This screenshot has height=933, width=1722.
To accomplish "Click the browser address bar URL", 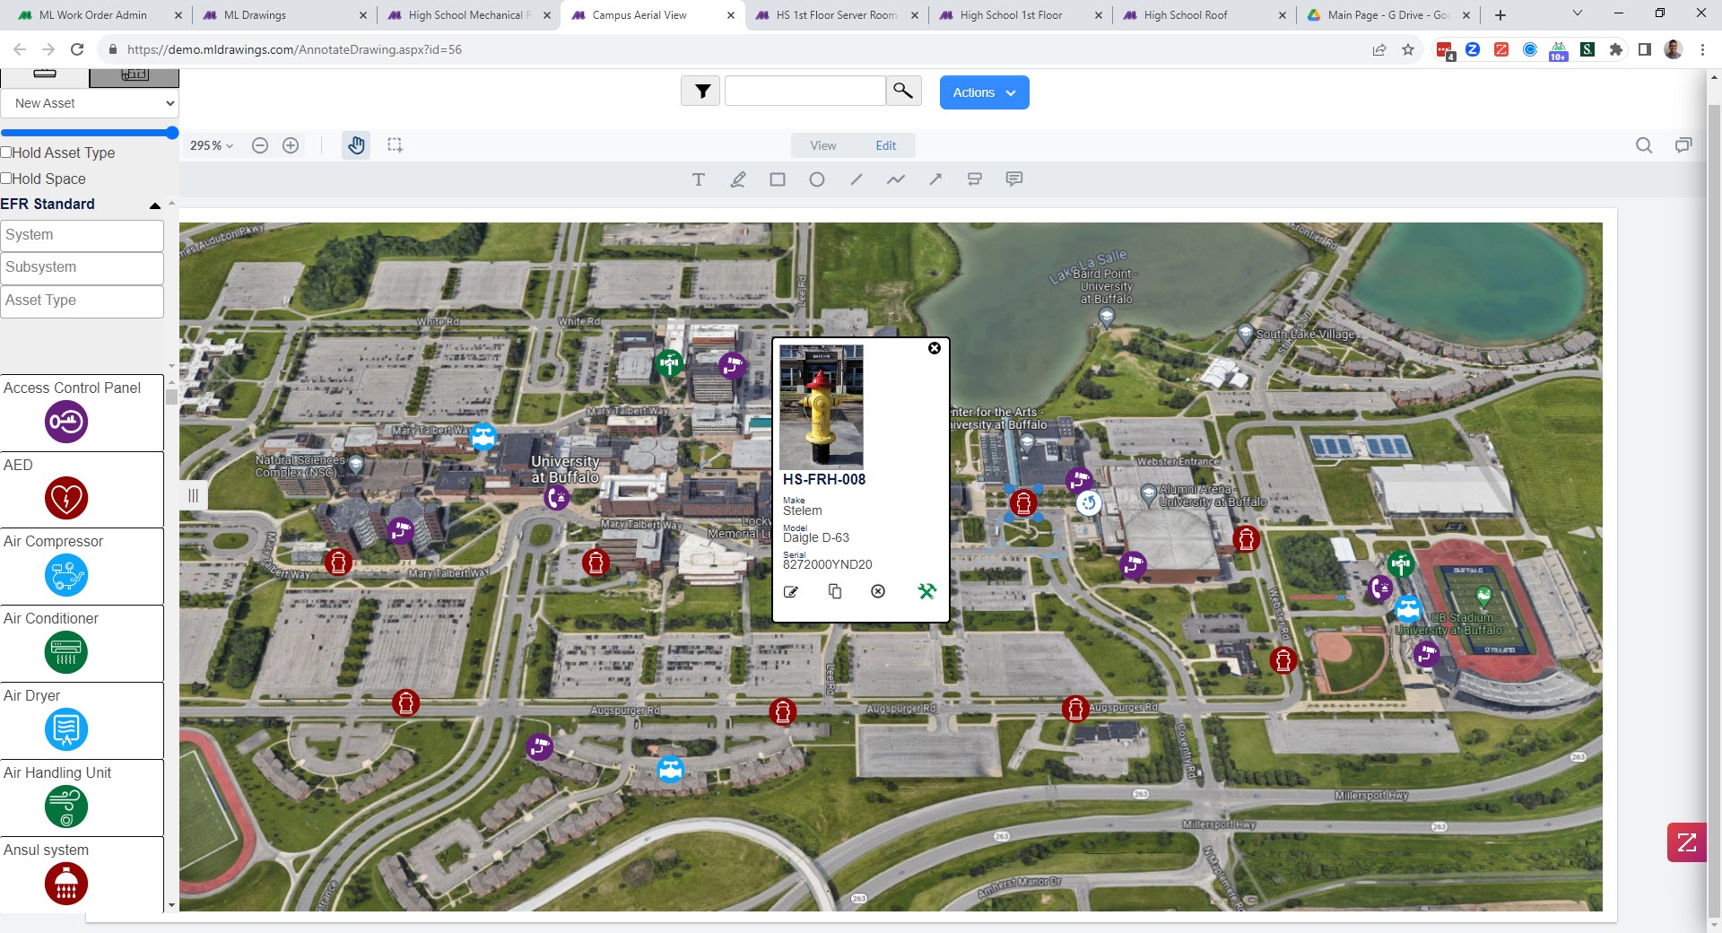I will click(x=294, y=49).
